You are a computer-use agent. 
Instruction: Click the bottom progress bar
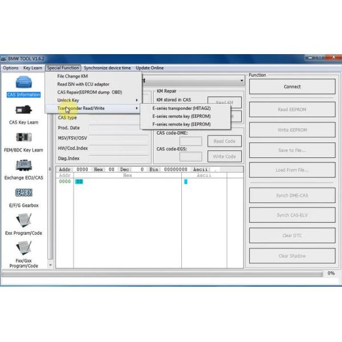coord(160,274)
